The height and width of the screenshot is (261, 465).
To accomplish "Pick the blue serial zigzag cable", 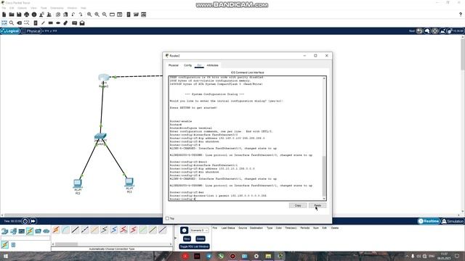I will [x=114, y=230].
